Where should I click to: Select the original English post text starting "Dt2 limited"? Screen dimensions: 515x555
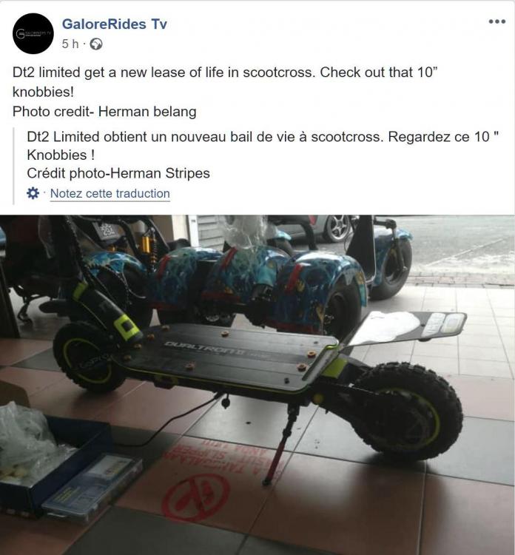tap(225, 82)
